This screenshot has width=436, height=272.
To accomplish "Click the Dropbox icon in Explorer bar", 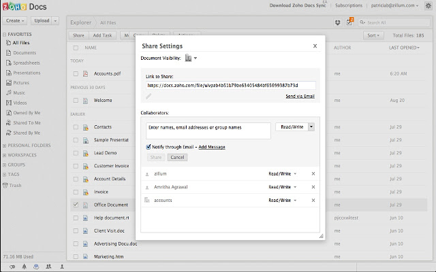I will tap(338, 22).
